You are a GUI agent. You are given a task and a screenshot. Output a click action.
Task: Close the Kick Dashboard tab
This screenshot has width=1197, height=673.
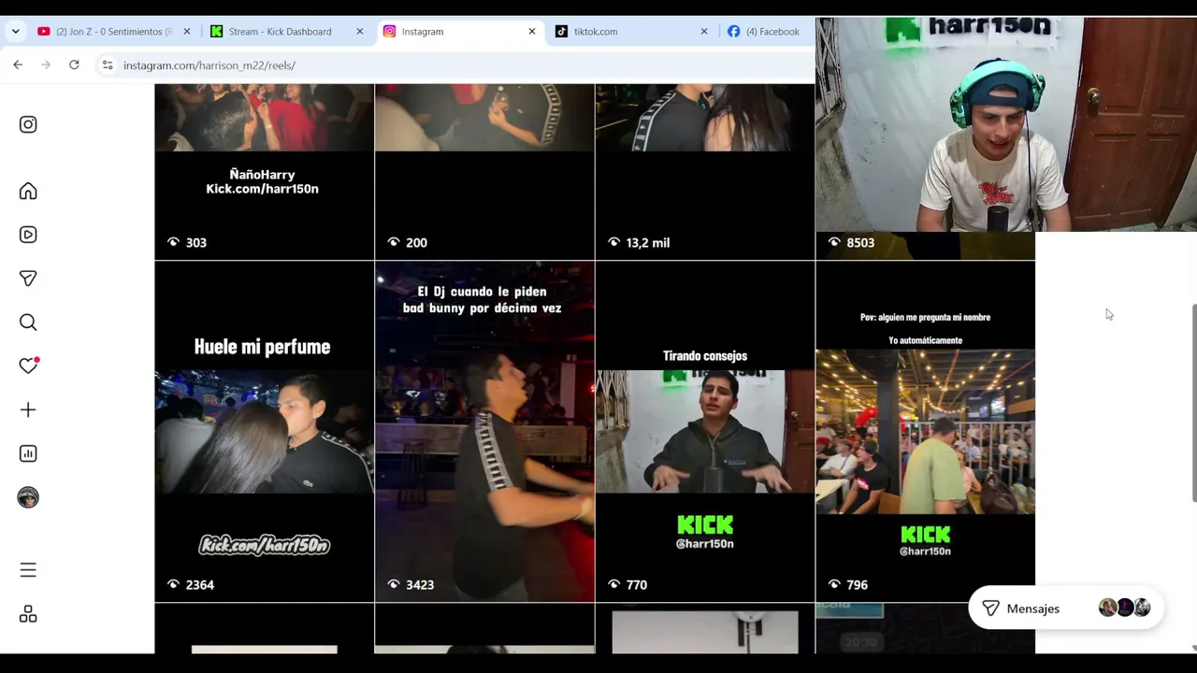click(x=359, y=32)
